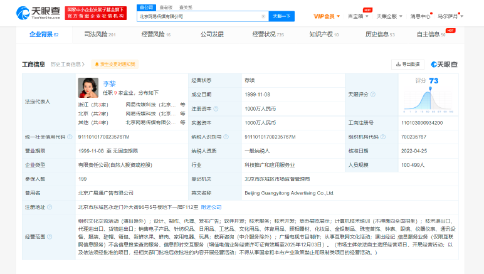Open the 百宝箱 dropdown menu
The image size is (484, 274).
358,16
